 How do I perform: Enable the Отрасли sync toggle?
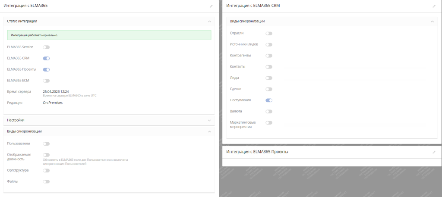(269, 34)
